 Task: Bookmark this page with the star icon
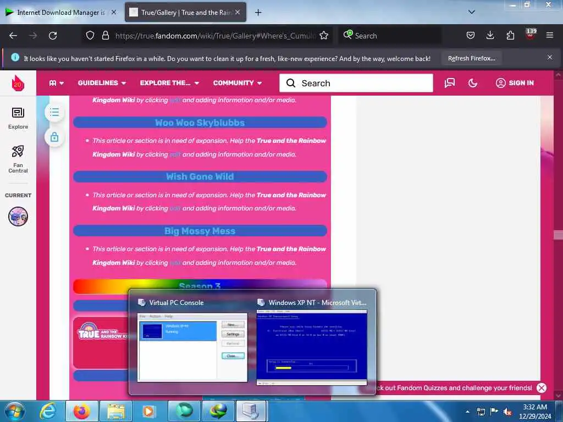click(324, 35)
